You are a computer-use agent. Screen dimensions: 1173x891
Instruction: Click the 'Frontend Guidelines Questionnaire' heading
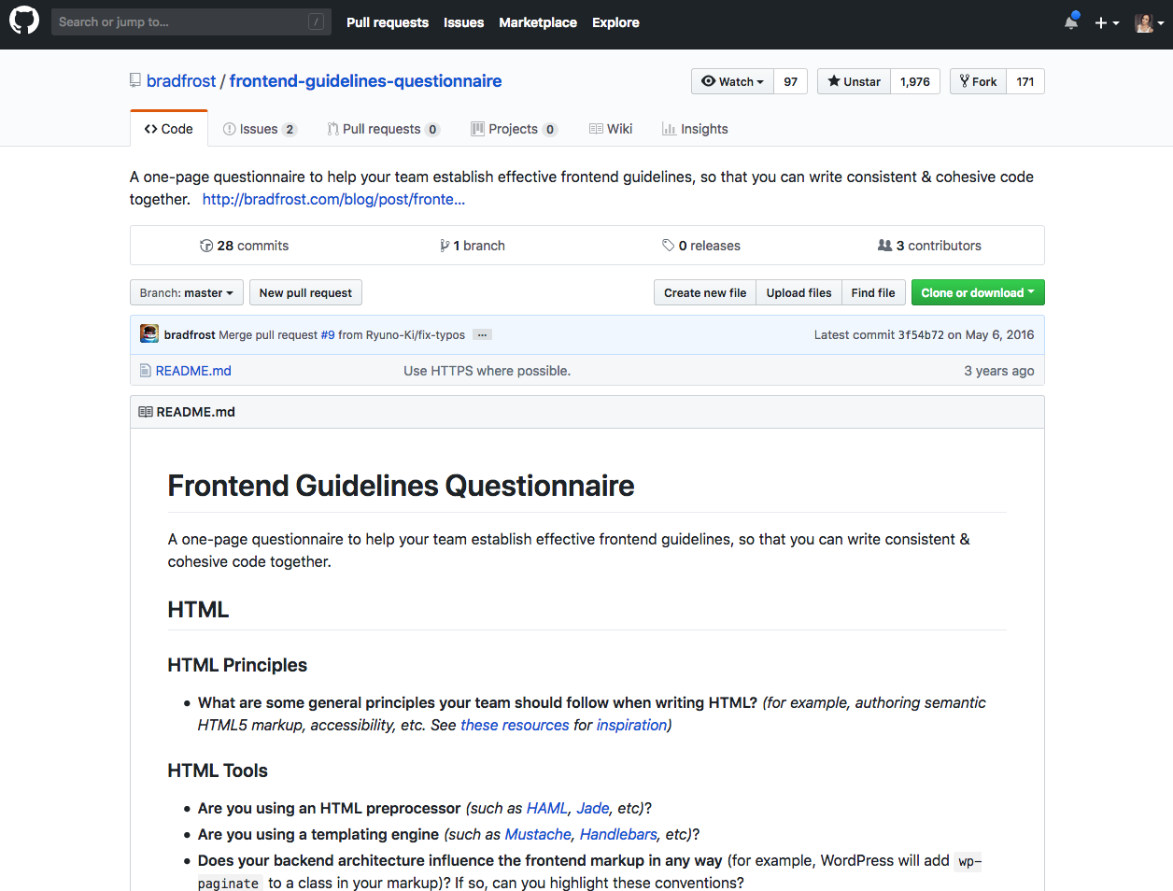pos(401,486)
